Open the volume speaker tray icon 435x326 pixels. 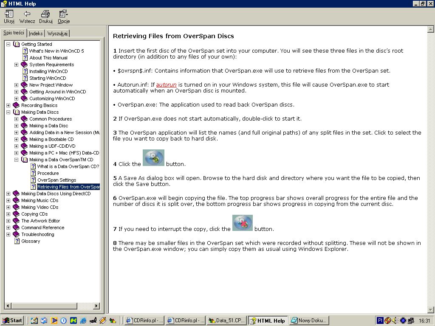point(395,320)
